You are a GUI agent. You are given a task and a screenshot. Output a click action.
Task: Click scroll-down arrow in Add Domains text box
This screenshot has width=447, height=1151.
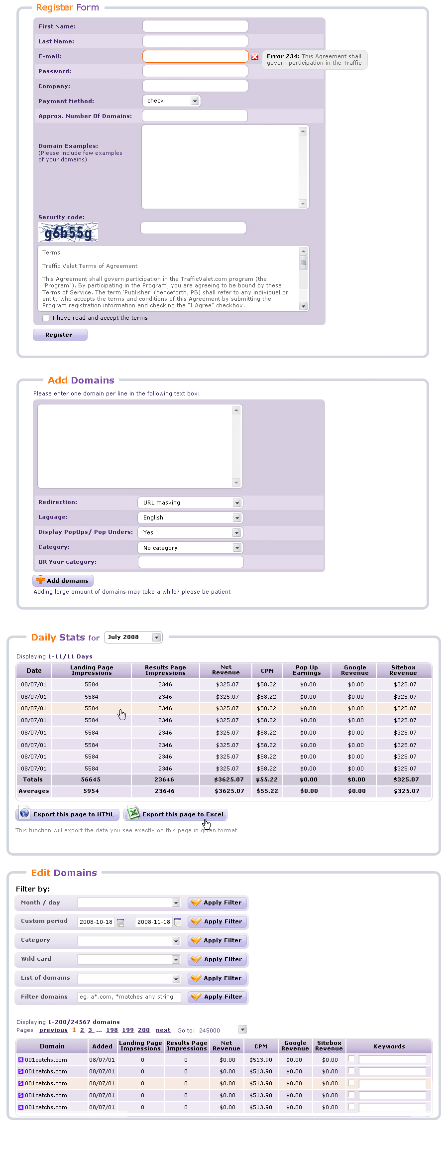click(x=236, y=483)
